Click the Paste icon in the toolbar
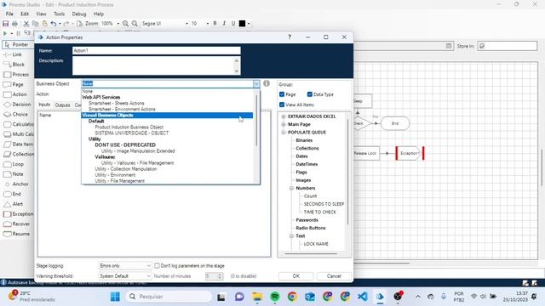Screen dimensions: 545x306 [x=44, y=24]
